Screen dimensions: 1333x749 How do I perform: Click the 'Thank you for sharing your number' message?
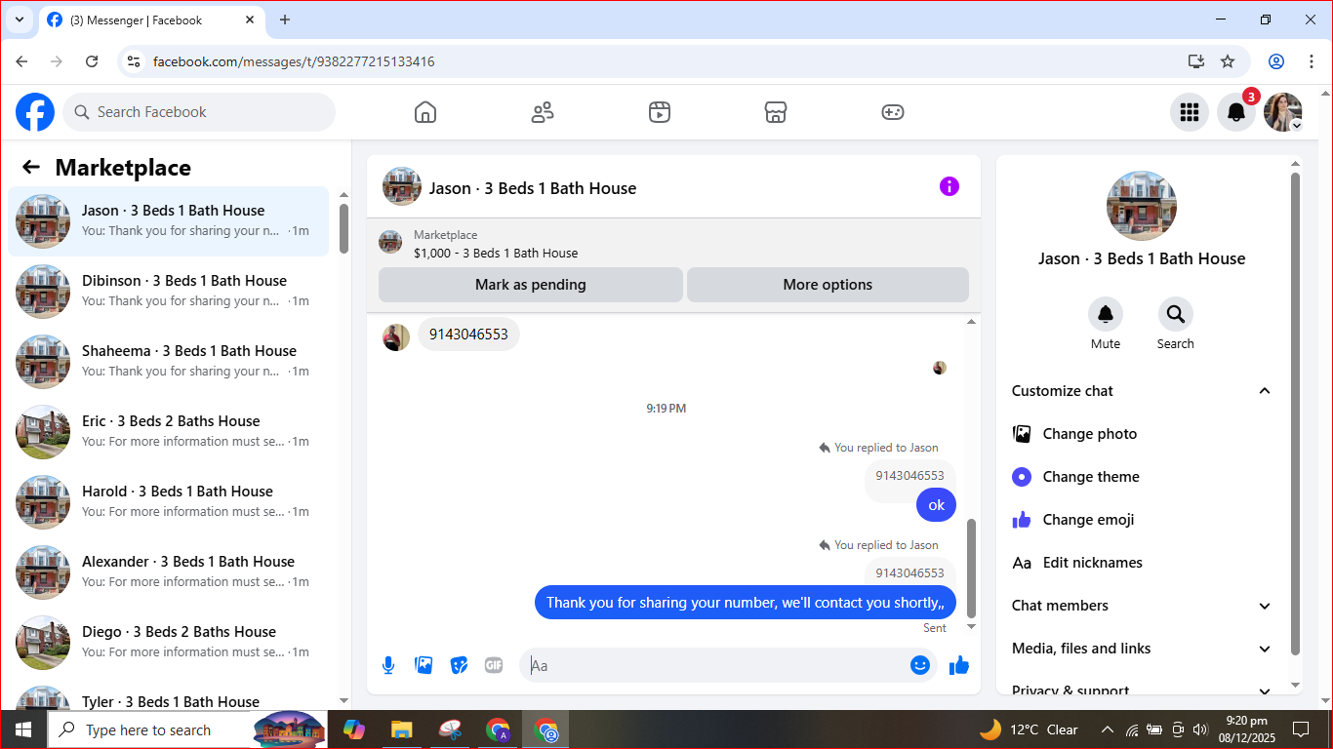(746, 603)
